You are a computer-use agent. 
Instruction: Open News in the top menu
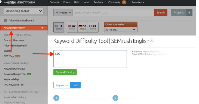[86, 2]
